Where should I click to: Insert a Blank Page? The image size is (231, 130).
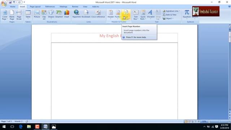12,15
